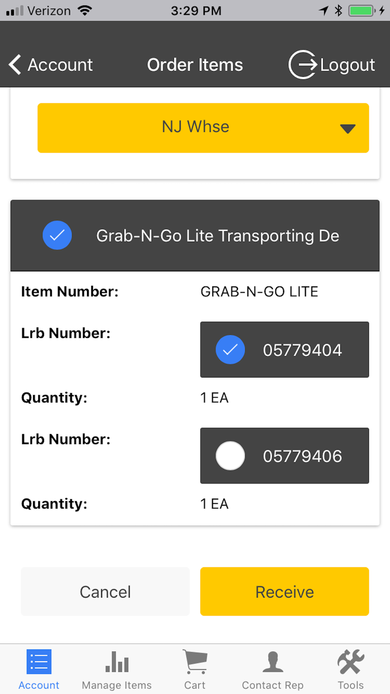
Task: Tap the back chevron icon beside Account
Action: coord(15,64)
